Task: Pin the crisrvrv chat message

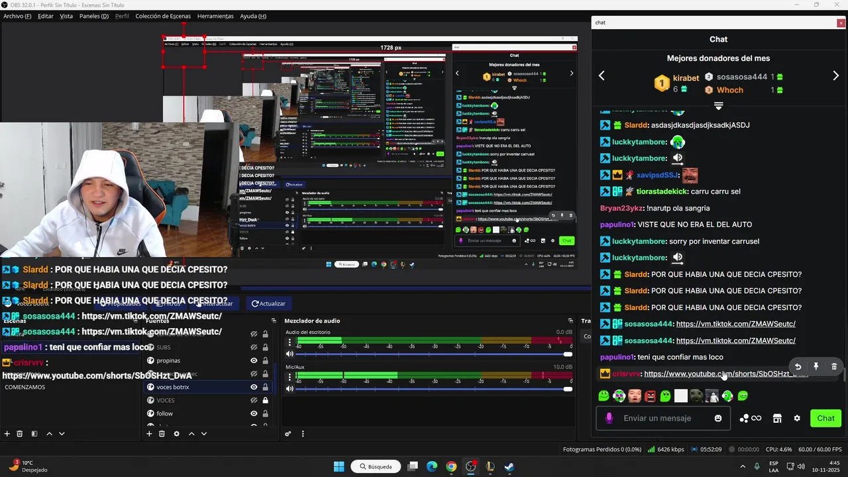Action: (x=816, y=366)
